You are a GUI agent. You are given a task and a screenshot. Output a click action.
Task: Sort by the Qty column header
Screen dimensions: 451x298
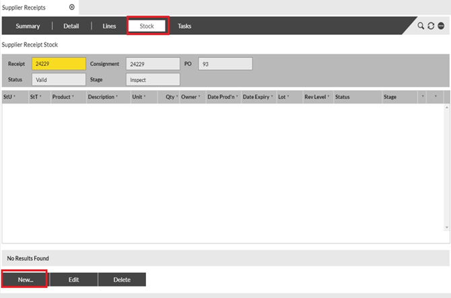[171, 97]
